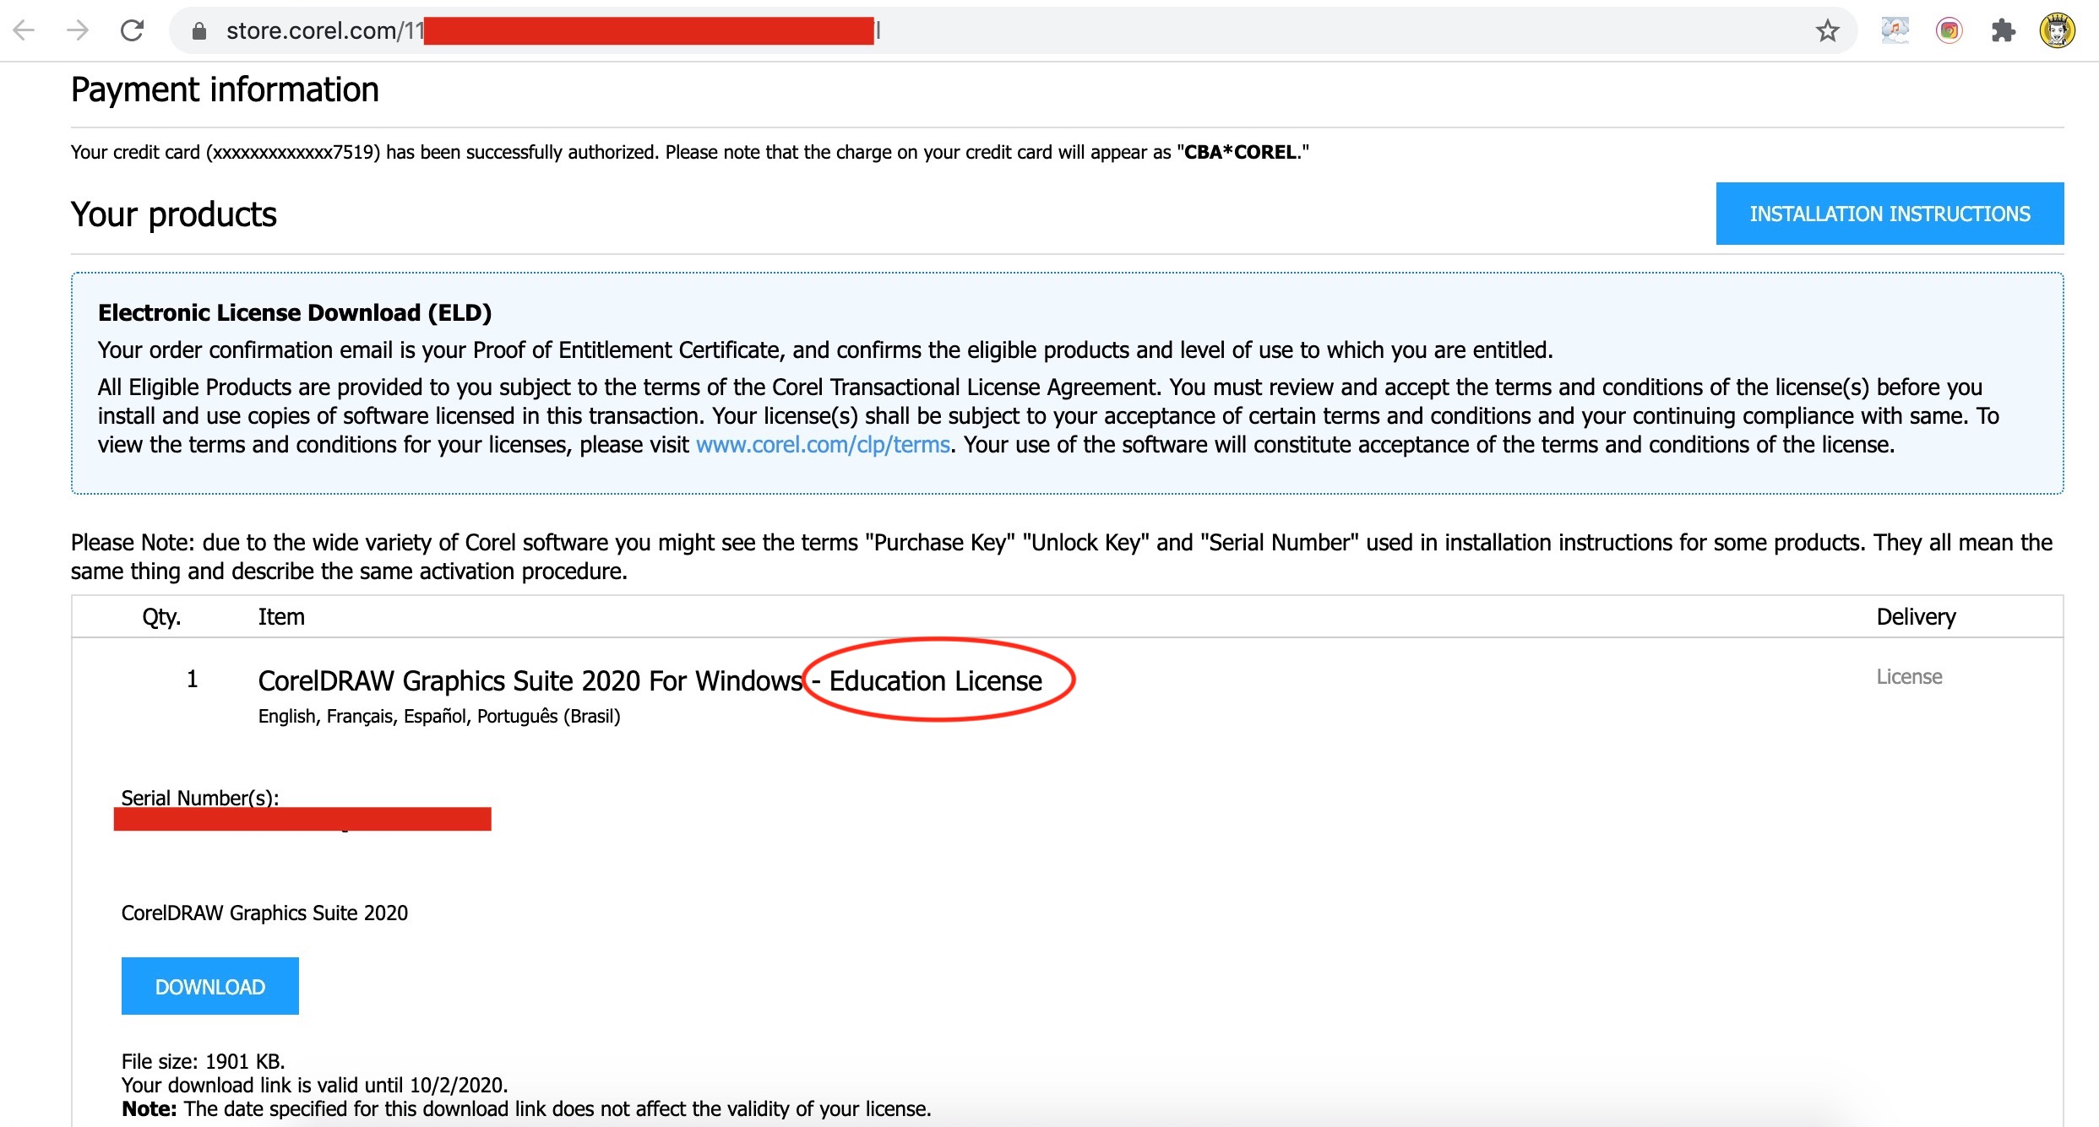Image resolution: width=2099 pixels, height=1127 pixels.
Task: Open the Extensions puzzle piece menu
Action: coord(2003,31)
